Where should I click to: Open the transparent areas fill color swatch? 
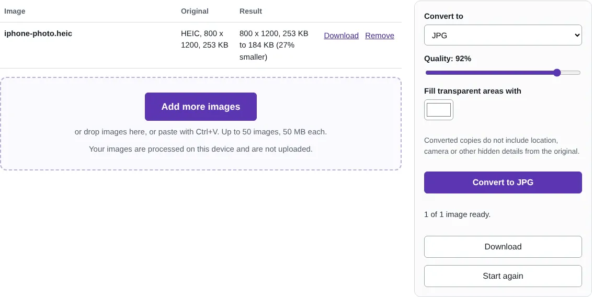click(x=438, y=110)
